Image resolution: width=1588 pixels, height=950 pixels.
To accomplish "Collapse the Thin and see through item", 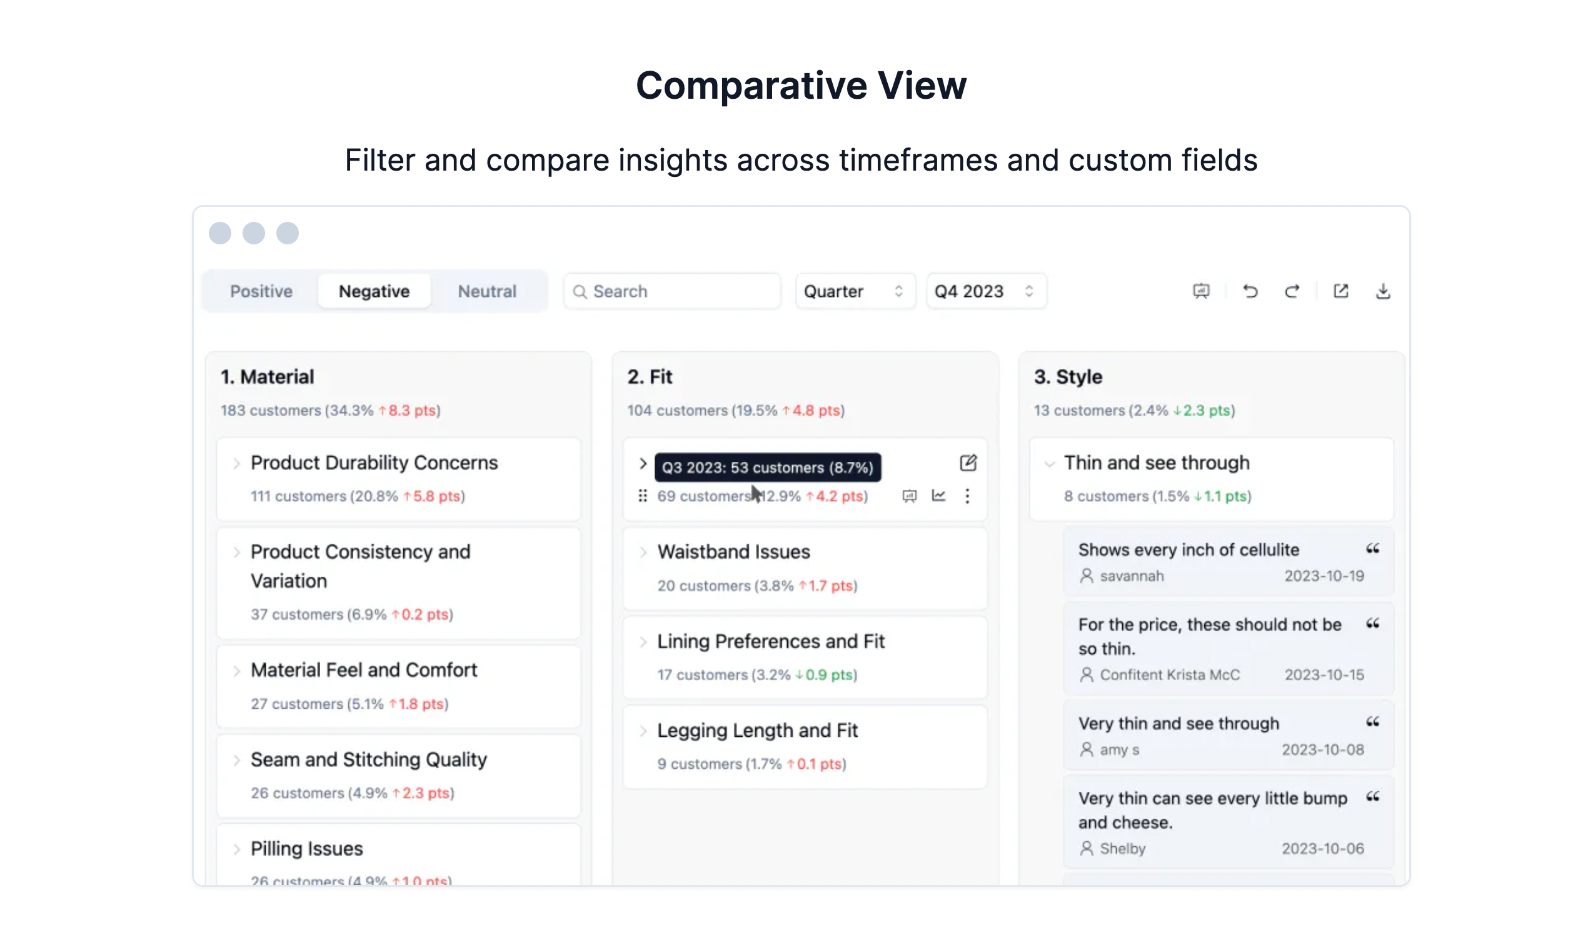I will [x=1049, y=464].
